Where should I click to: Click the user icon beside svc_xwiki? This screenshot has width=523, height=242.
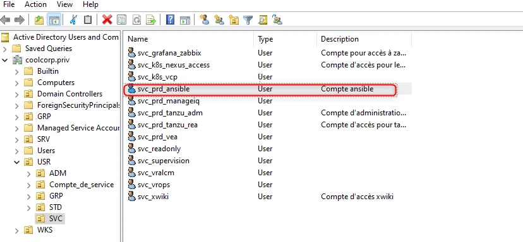[132, 197]
